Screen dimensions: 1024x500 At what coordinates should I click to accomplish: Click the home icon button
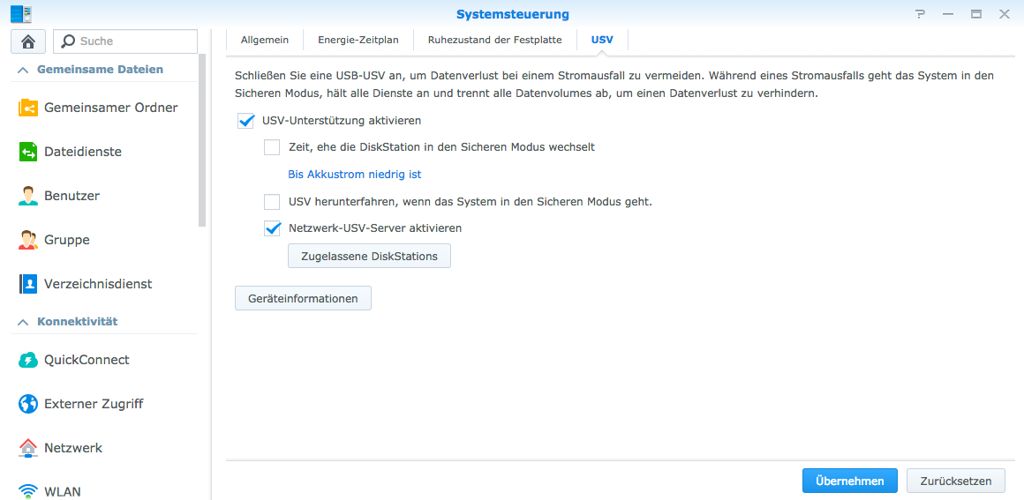pos(28,41)
